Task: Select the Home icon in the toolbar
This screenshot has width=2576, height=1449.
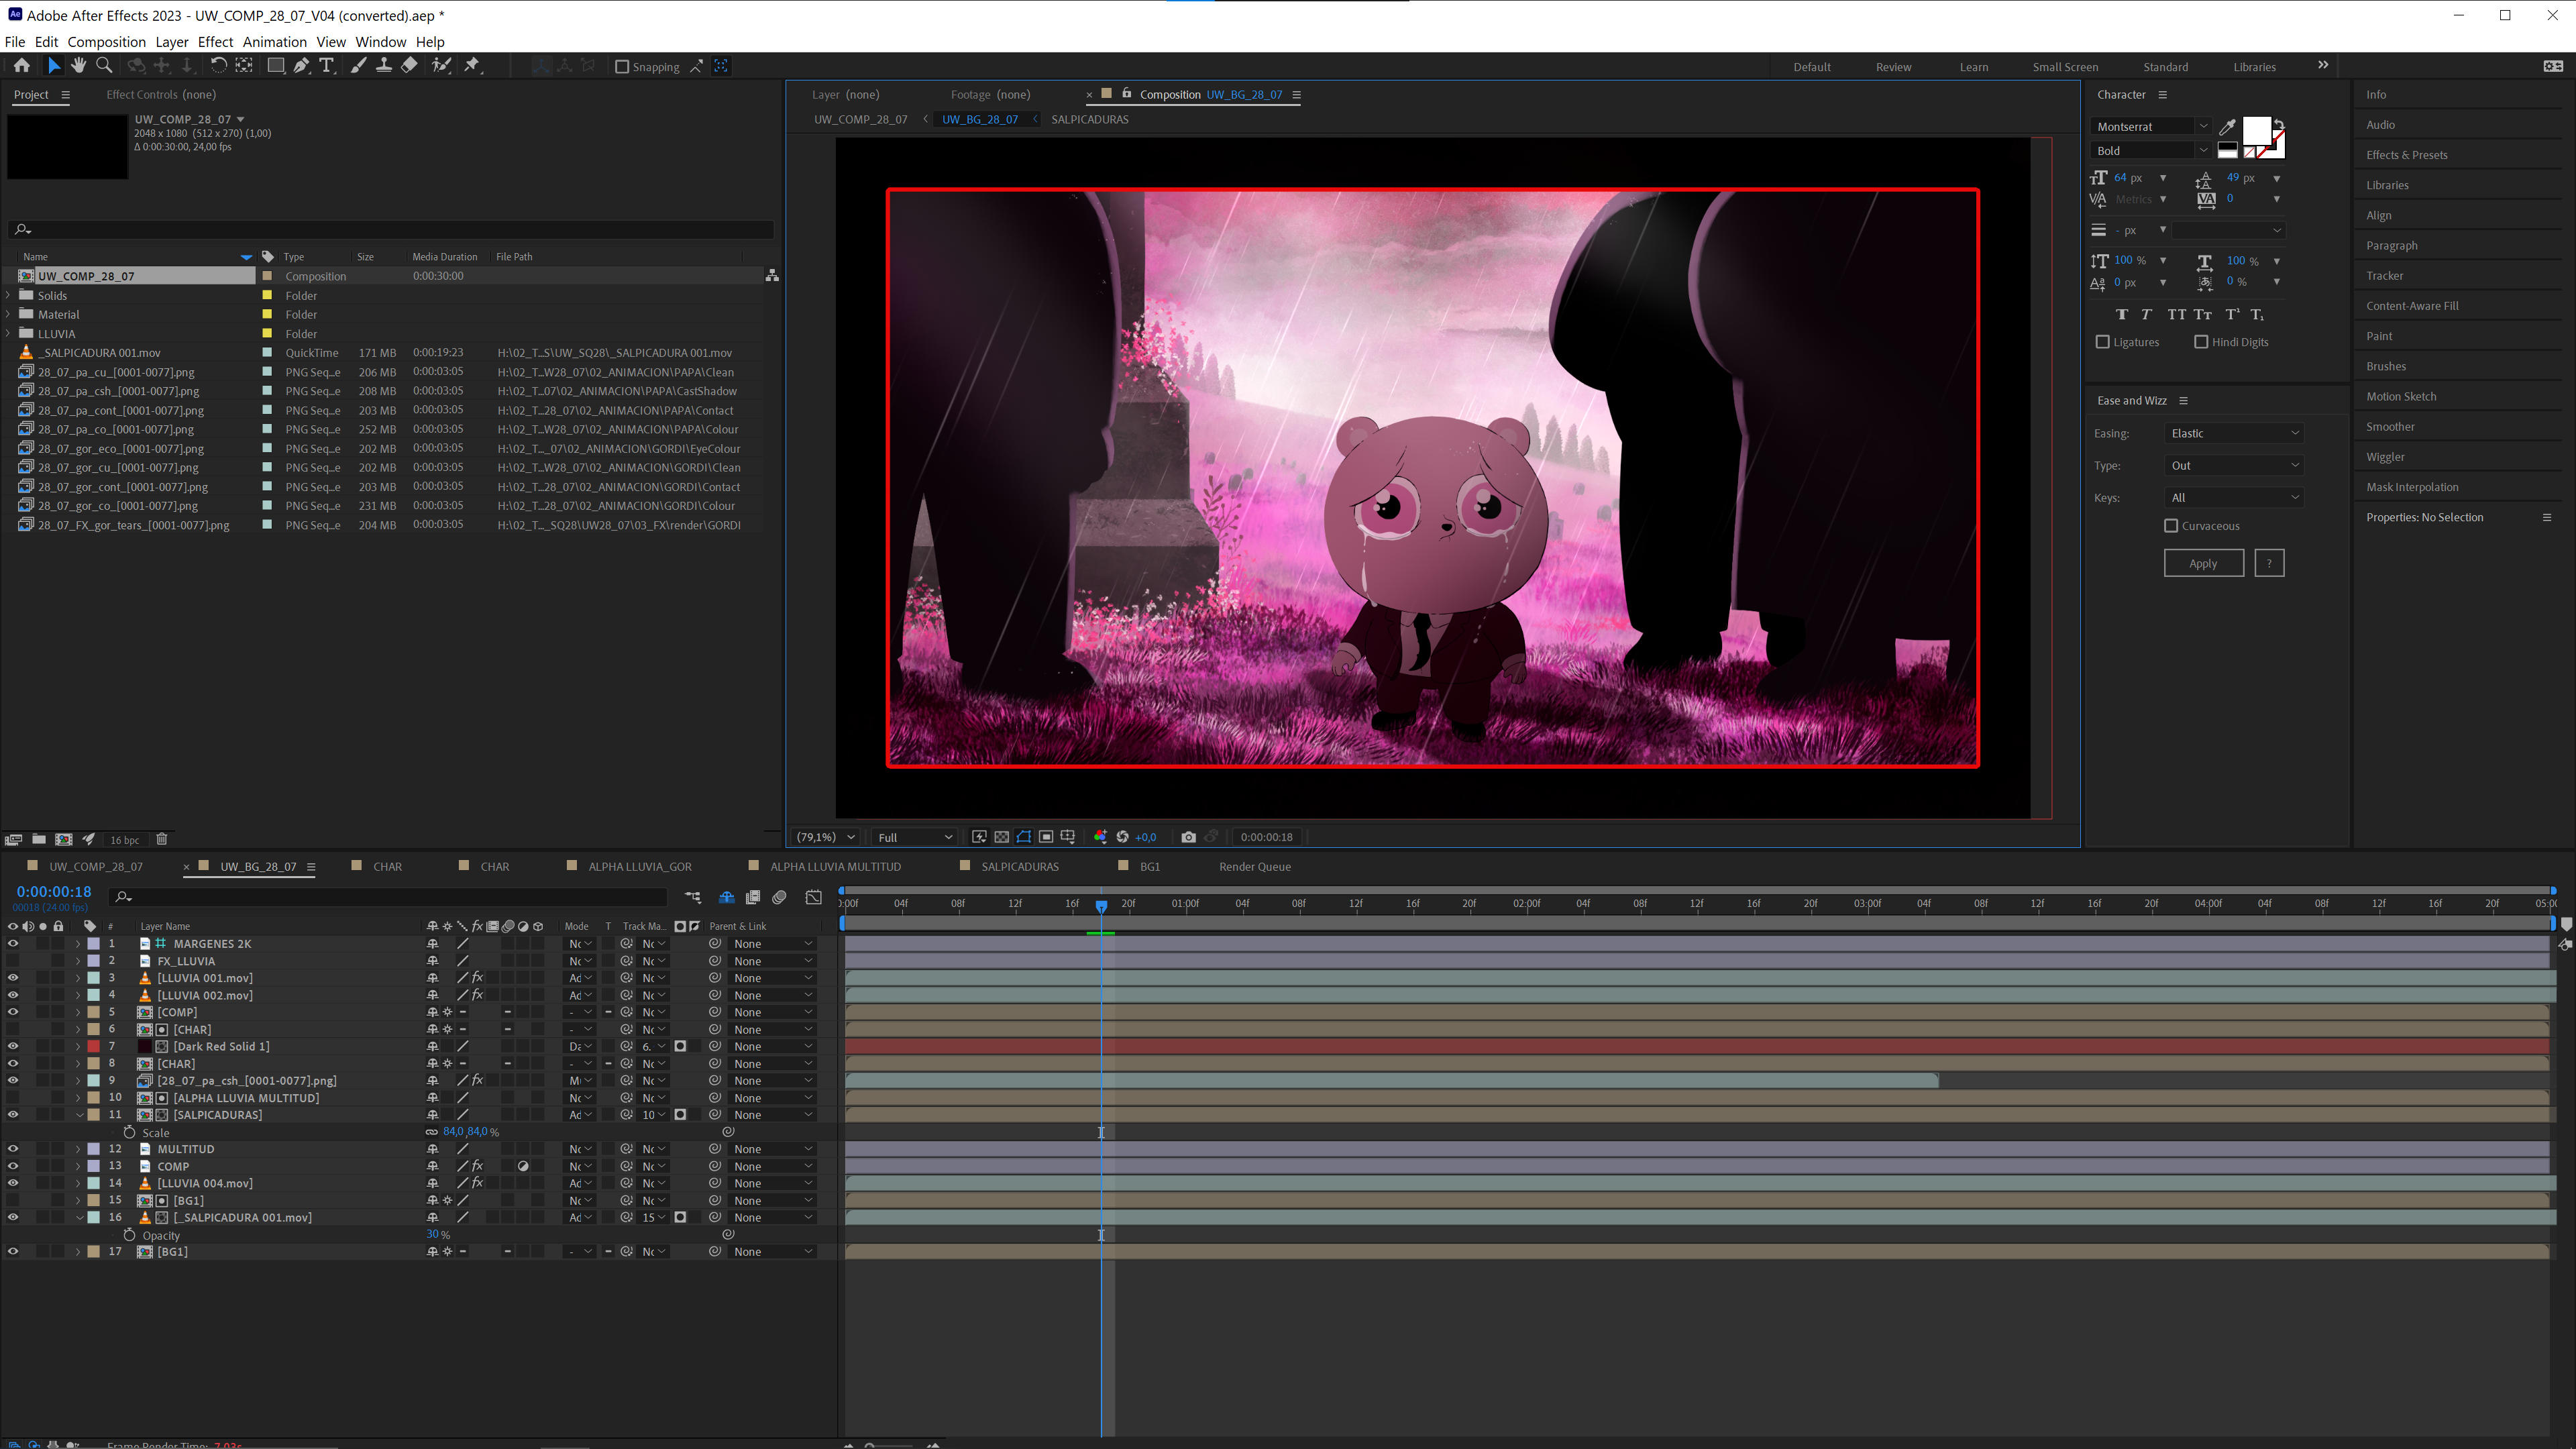Action: 21,66
